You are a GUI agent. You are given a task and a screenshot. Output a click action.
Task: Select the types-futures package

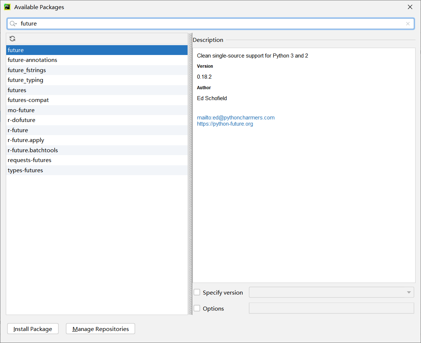(97, 170)
